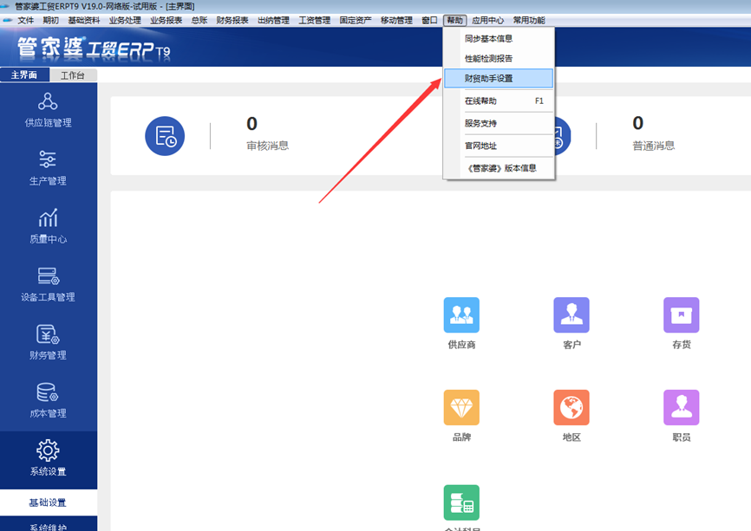Open 供应链管理 in the sidebar
The height and width of the screenshot is (531, 751).
49,109
